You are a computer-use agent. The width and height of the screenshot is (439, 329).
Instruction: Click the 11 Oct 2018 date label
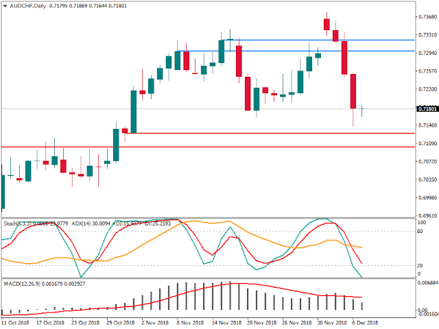(x=15, y=323)
